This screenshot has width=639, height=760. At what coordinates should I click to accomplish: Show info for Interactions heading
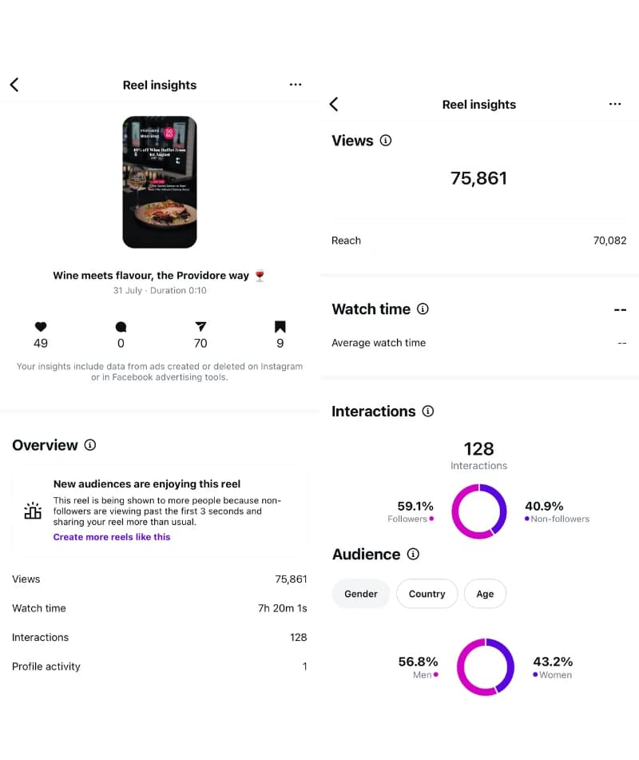click(428, 412)
